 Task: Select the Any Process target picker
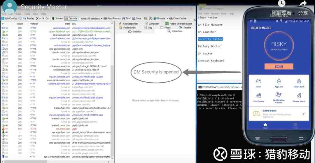(x=112, y=18)
